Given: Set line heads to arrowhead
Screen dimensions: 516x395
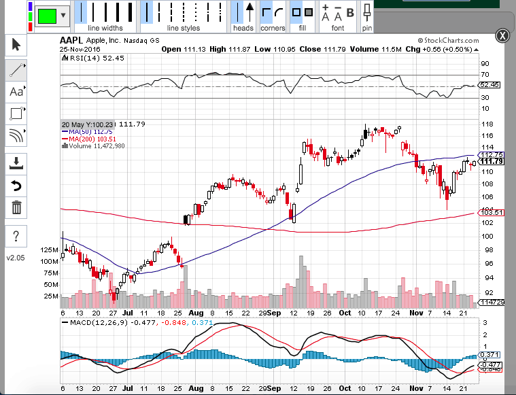Looking at the screenshot, I should 250,12.
